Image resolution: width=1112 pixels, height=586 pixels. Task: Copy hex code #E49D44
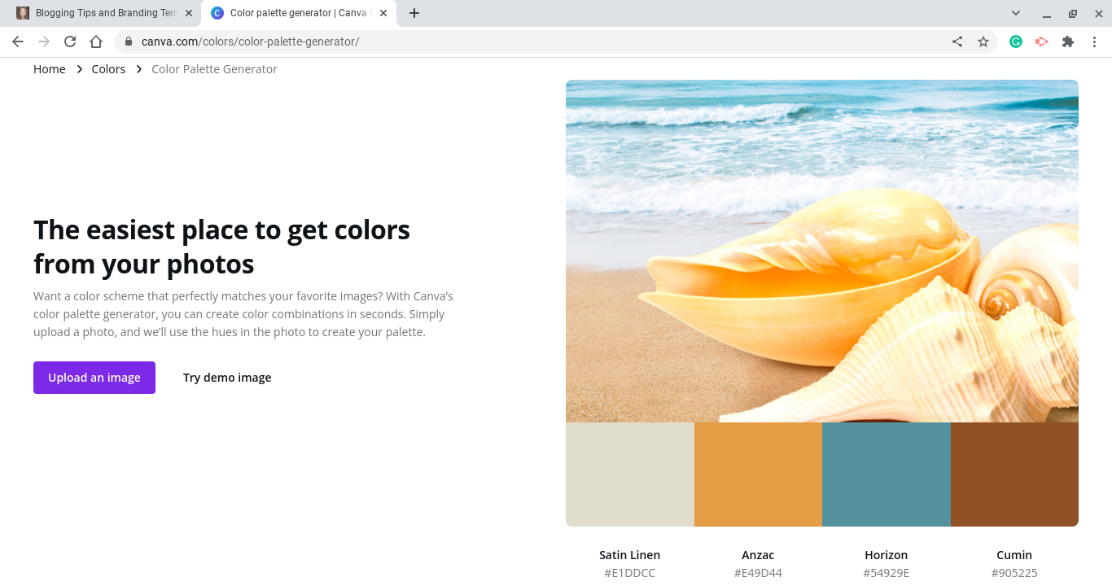pos(758,573)
